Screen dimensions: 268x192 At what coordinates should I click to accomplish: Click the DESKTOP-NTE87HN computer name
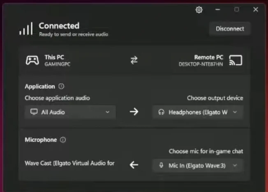(x=201, y=64)
